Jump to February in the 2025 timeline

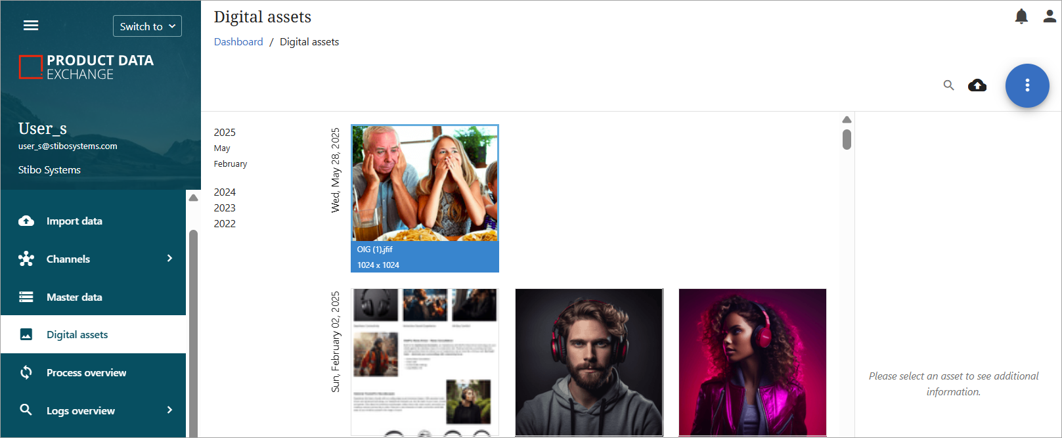click(231, 164)
